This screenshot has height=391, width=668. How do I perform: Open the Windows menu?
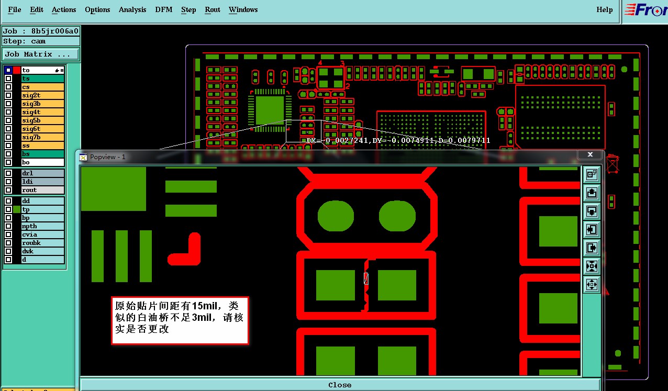click(x=243, y=9)
